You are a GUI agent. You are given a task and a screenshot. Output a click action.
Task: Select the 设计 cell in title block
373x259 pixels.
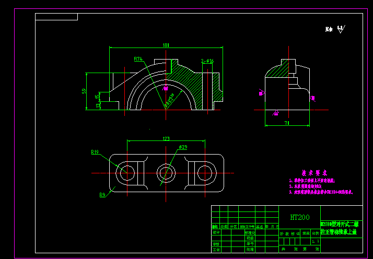point(216,232)
